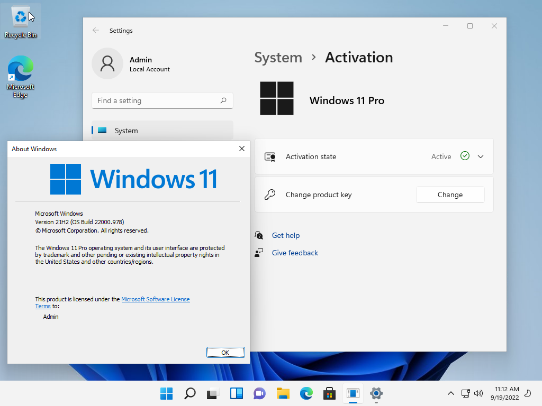
Task: Click the green Active checkmark icon
Action: coord(465,156)
